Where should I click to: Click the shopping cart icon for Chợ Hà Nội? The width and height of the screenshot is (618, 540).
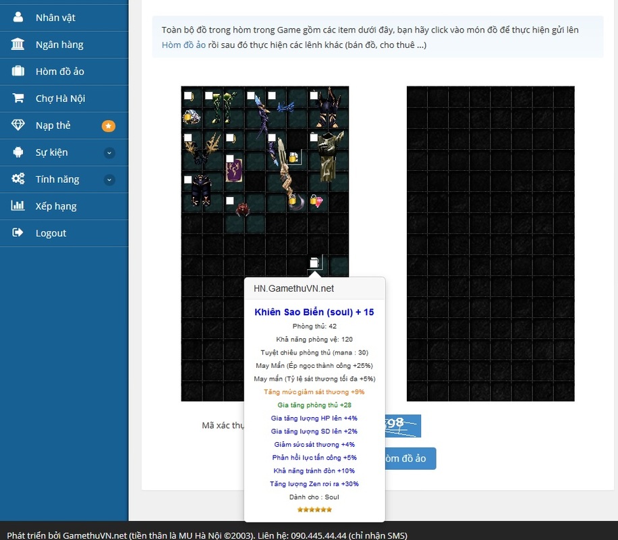[18, 99]
